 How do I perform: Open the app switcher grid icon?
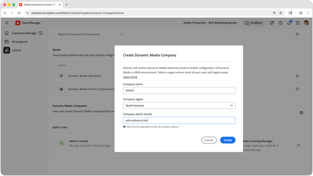pyautogui.click(x=298, y=23)
